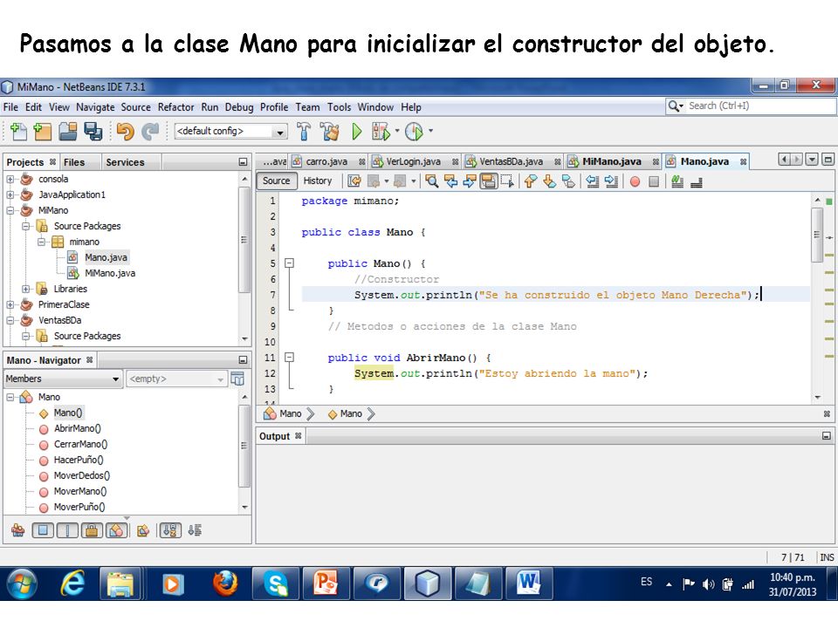Select Source view button
838x628 pixels.
click(x=277, y=181)
